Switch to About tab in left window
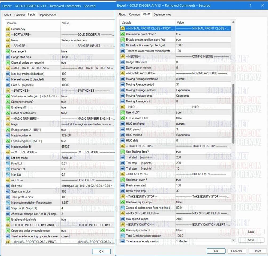 click(x=7, y=15)
